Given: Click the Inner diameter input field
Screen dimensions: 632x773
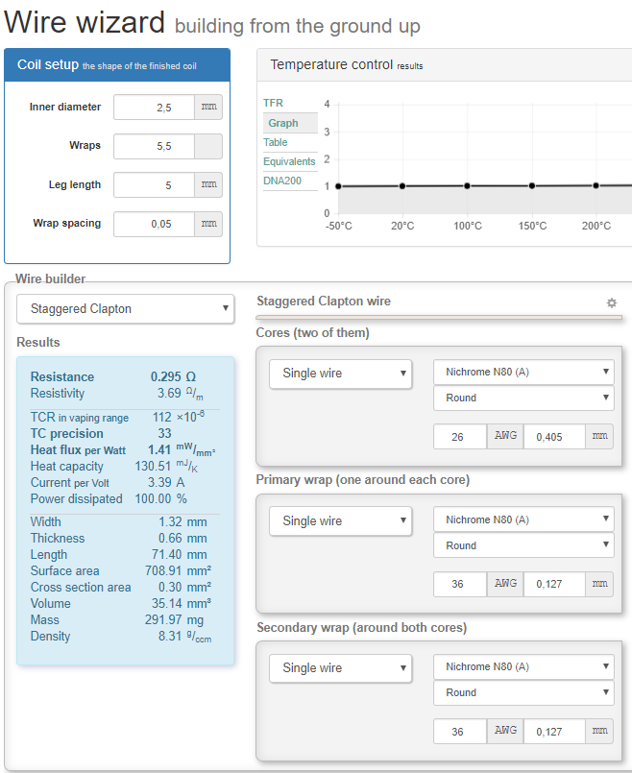Looking at the screenshot, I should point(154,108).
